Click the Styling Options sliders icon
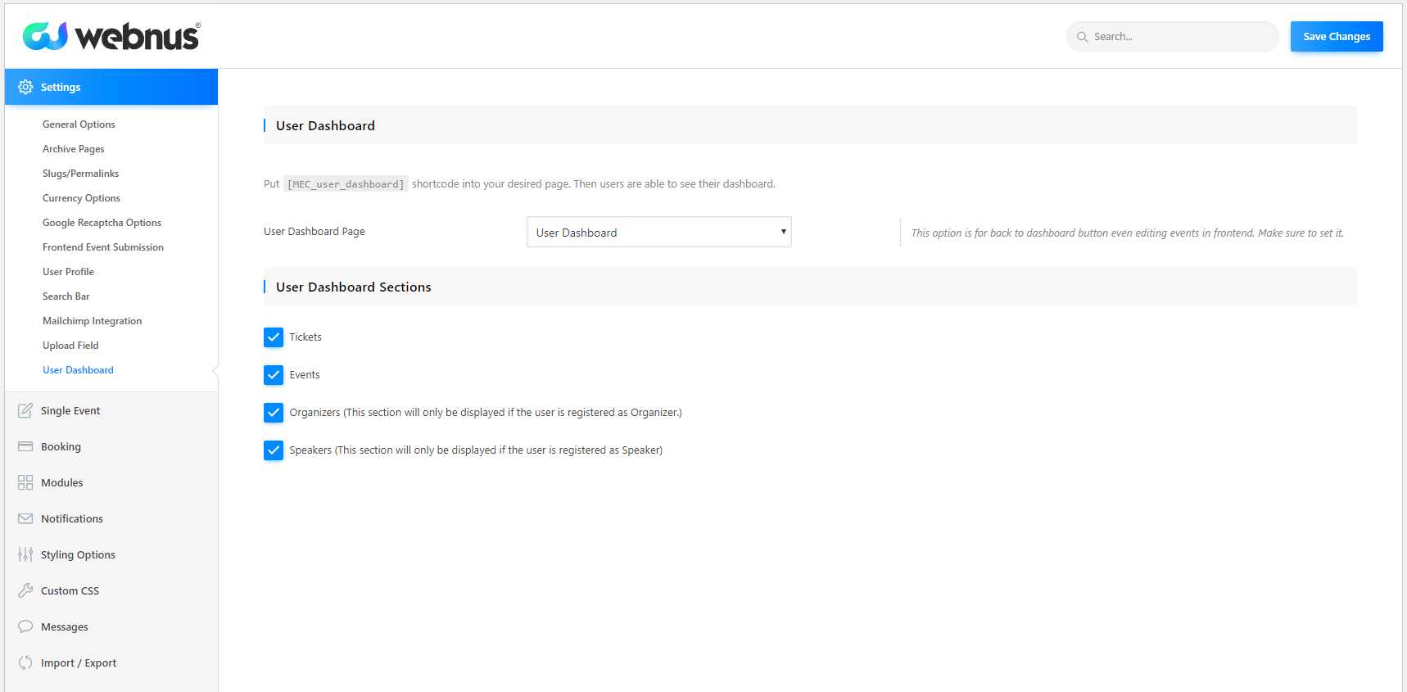This screenshot has width=1407, height=692. click(x=25, y=554)
